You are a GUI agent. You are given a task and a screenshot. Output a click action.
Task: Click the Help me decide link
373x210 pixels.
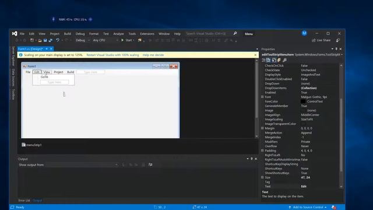tap(153, 55)
